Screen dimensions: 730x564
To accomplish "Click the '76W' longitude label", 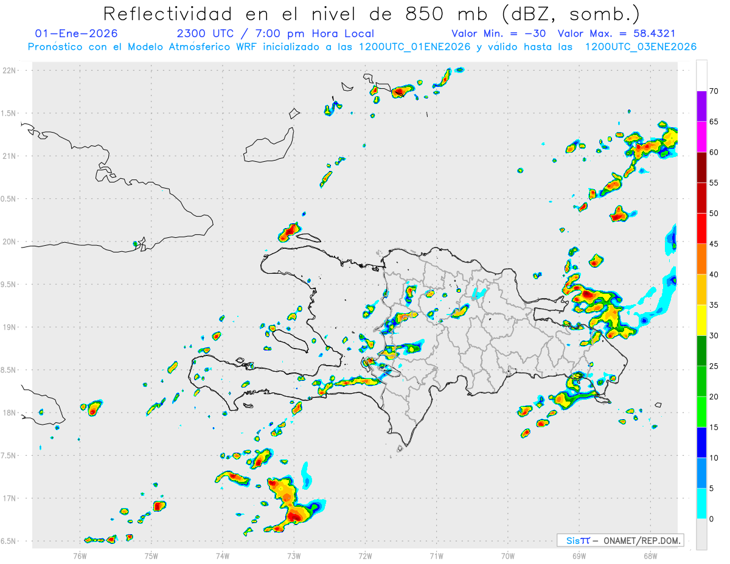I will click(x=80, y=555).
